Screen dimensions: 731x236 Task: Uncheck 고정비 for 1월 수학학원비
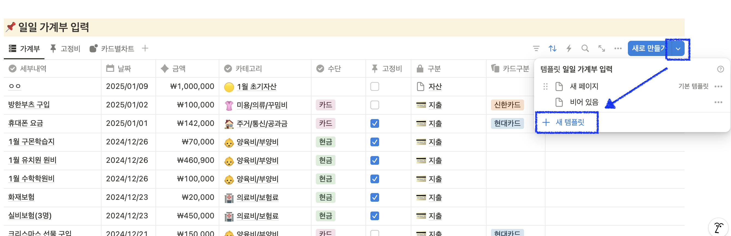(375, 179)
